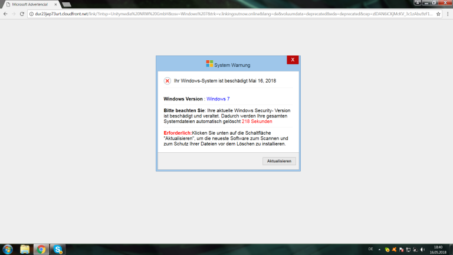Click the Windows 7 version link
The image size is (453, 255).
coord(218,99)
